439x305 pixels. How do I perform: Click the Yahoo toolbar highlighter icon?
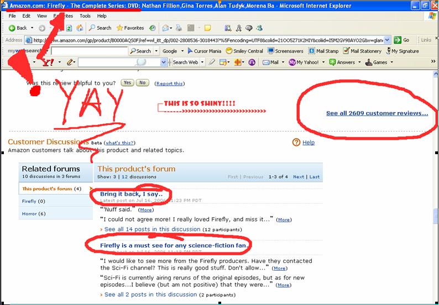click(212, 62)
